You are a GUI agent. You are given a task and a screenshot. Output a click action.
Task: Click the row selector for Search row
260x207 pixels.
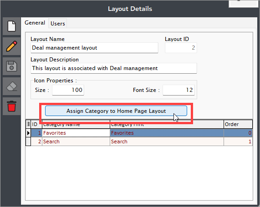[28, 141]
